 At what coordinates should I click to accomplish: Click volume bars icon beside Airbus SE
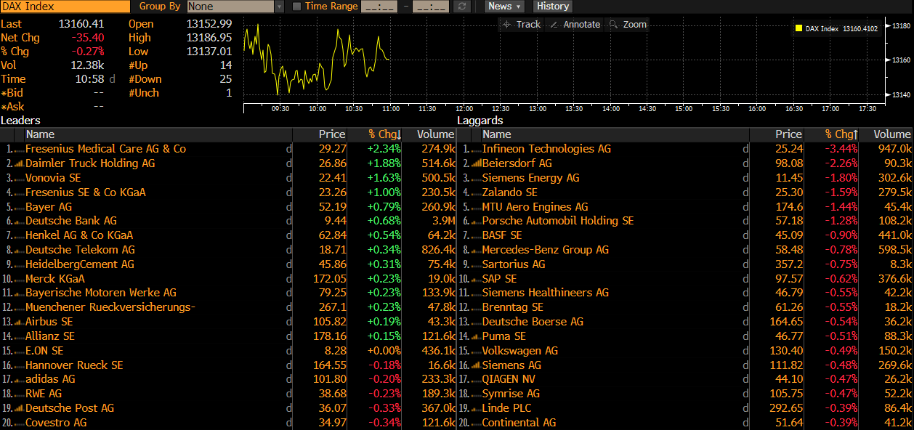click(x=18, y=322)
